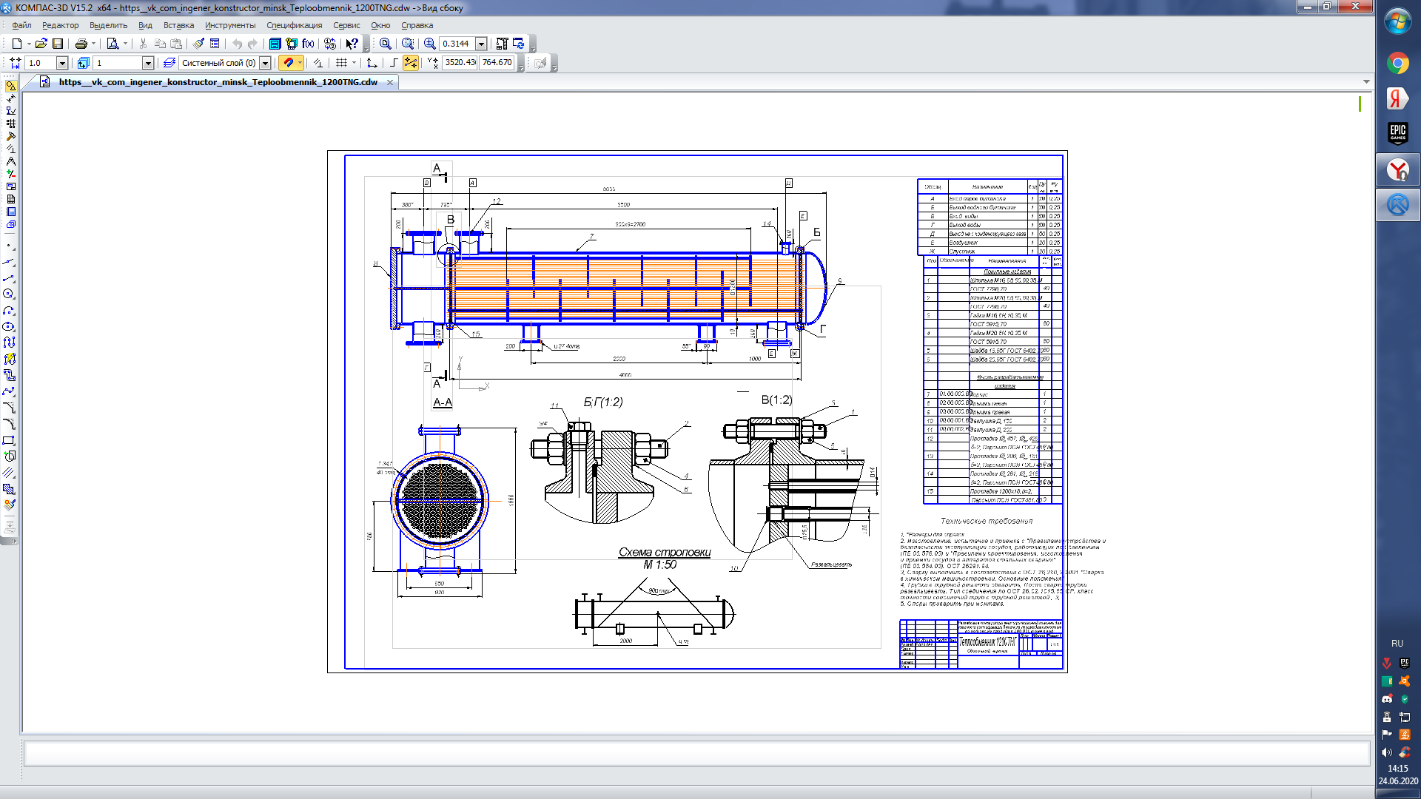The width and height of the screenshot is (1421, 799).
Task: Select the Geometry panel icon in sidebar
Action: [x=10, y=87]
